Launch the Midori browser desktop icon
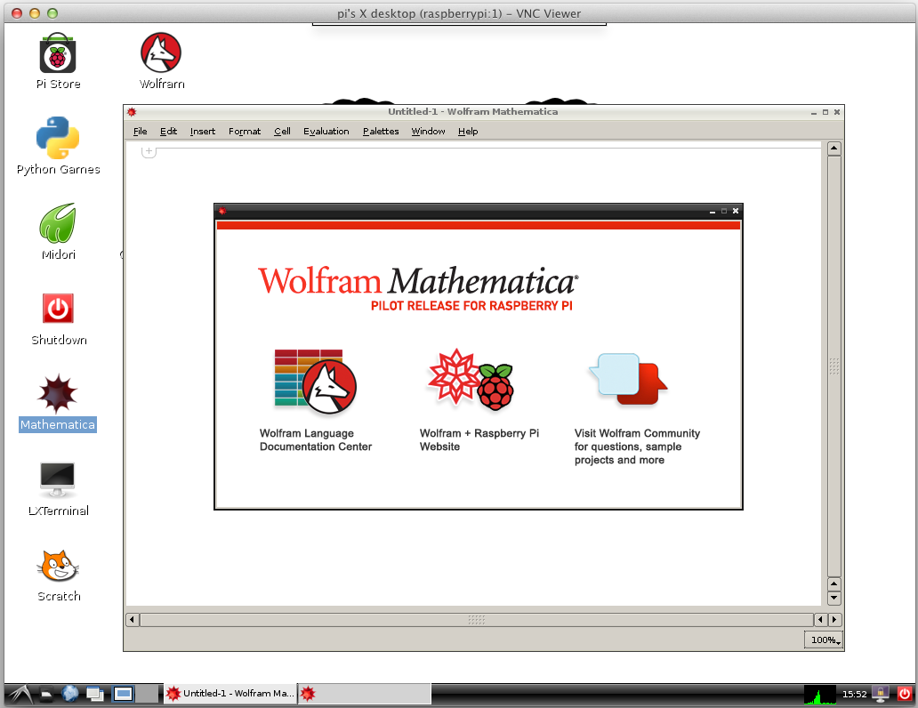This screenshot has height=708, width=918. 57,223
